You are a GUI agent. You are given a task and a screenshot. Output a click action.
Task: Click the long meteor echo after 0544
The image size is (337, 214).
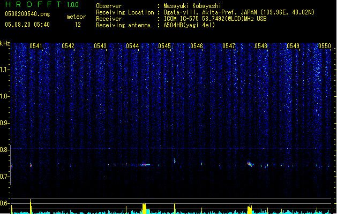(x=145, y=165)
